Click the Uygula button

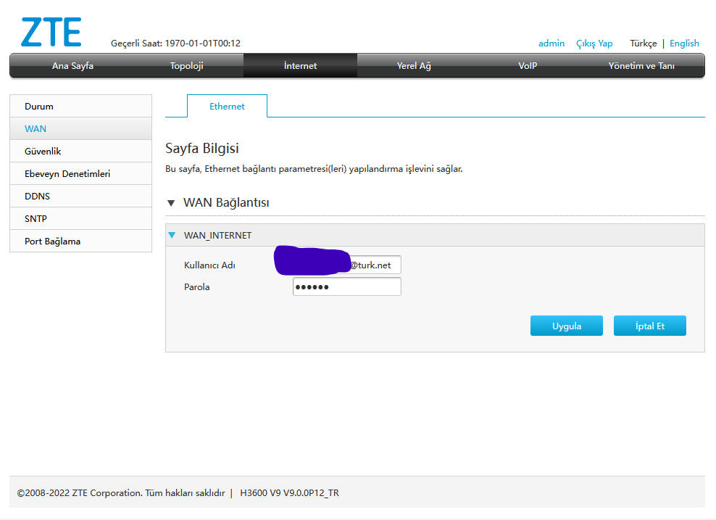click(x=566, y=326)
